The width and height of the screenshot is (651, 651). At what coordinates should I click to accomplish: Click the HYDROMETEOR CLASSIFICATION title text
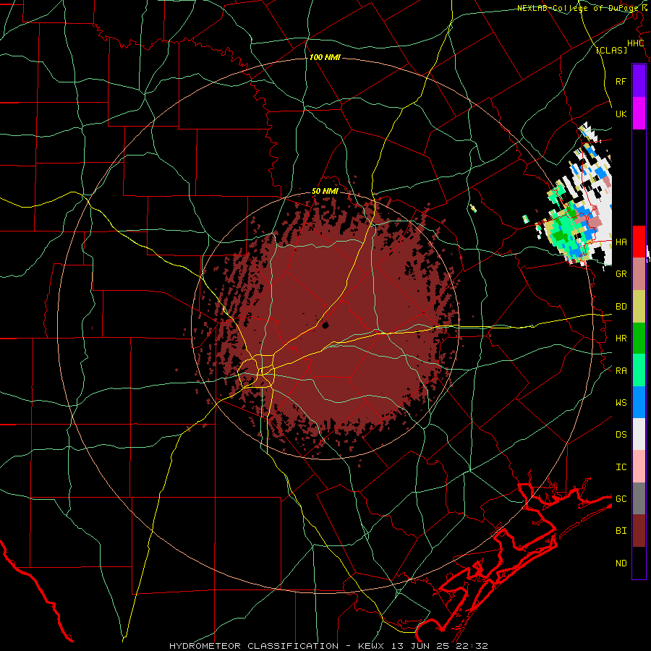click(254, 646)
